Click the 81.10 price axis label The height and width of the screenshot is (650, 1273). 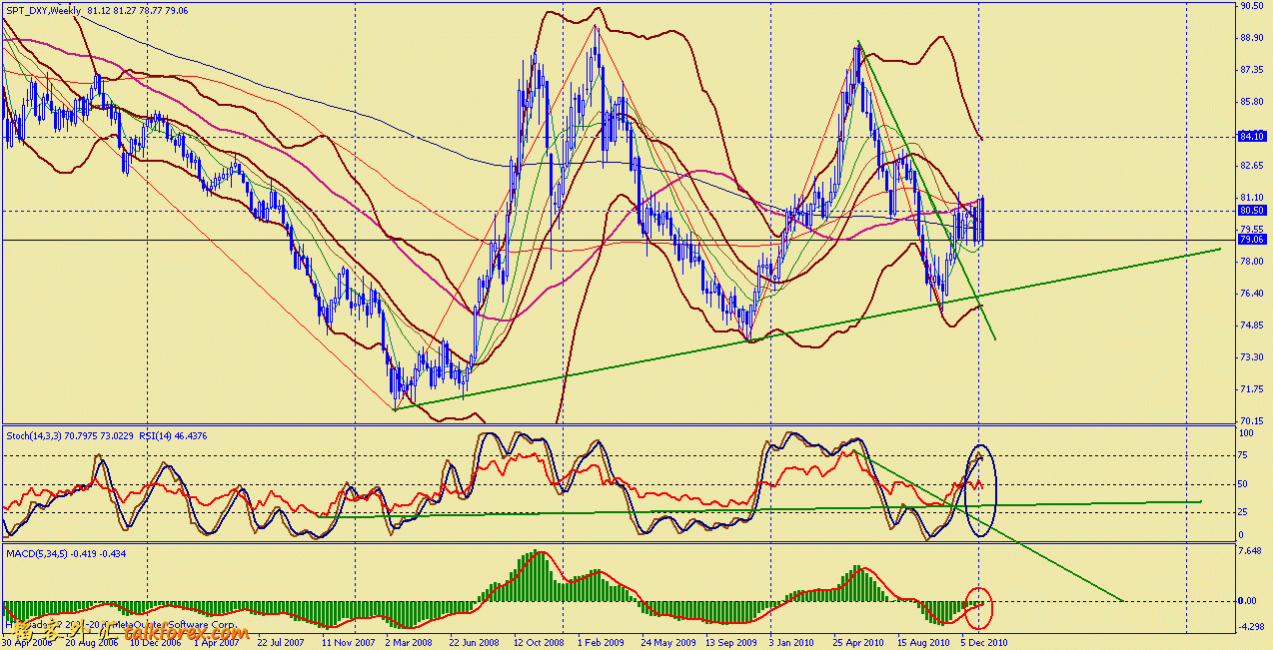click(1252, 198)
